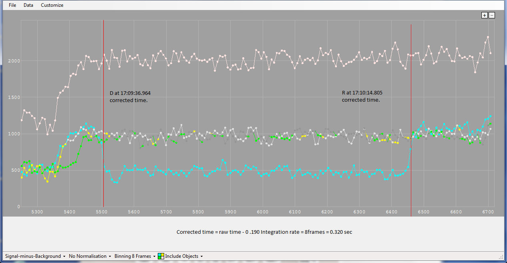Click the 6400 x-axis label
Viewport: 507px width, 263px height.
(x=391, y=211)
